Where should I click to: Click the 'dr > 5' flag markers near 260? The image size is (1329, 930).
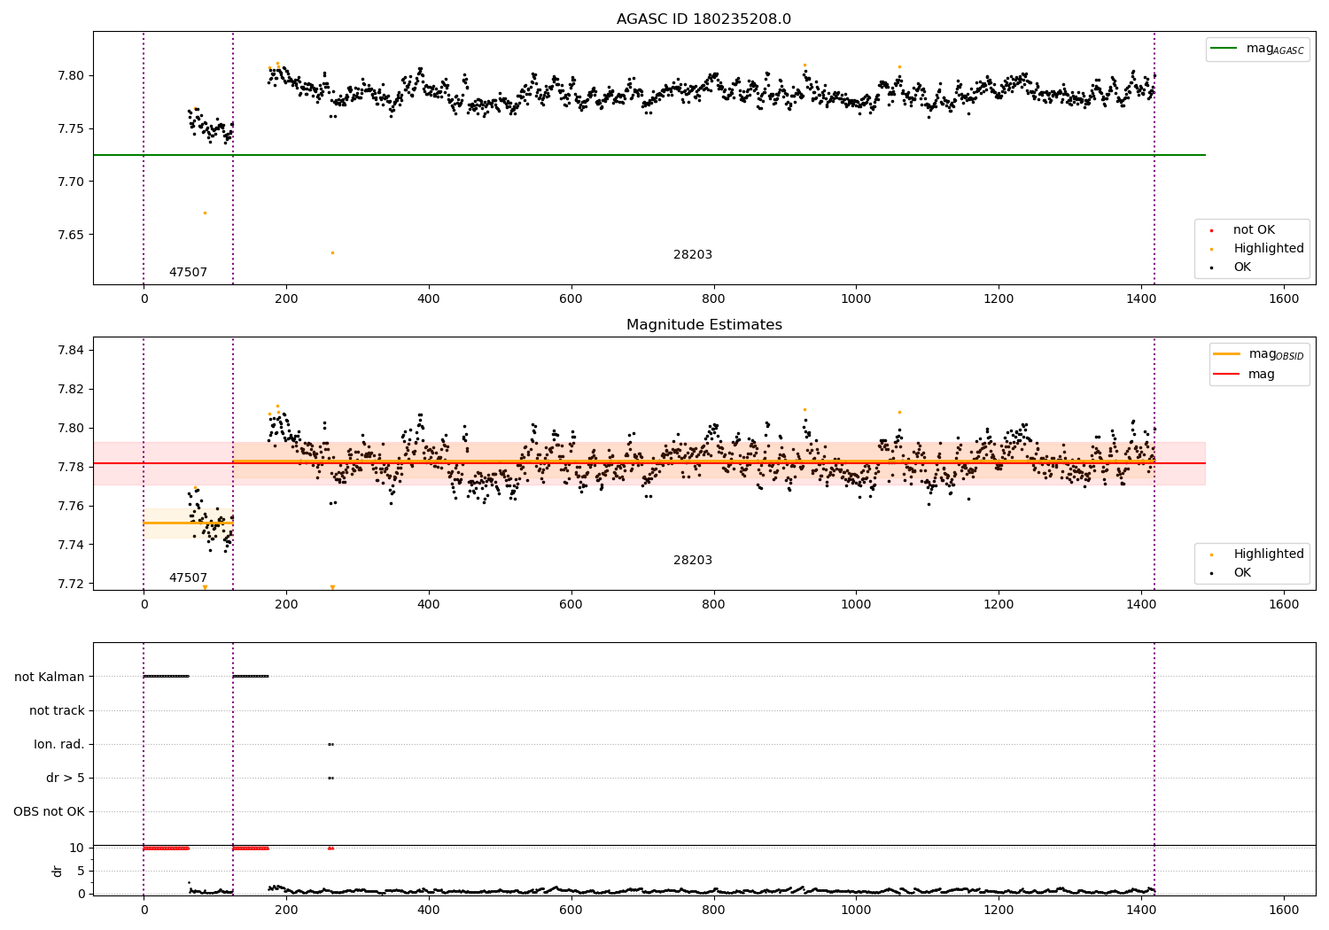tap(330, 778)
